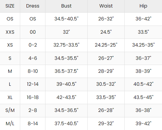Click the 29-32" waist value
The image size is (162, 130).
(x=106, y=123)
